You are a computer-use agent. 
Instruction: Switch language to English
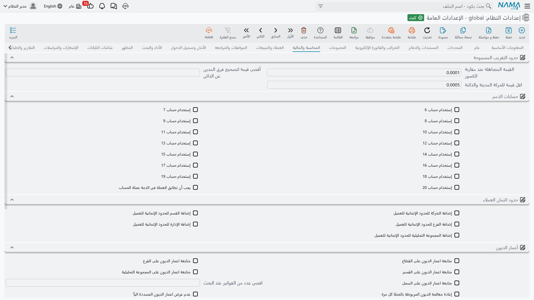(x=53, y=6)
